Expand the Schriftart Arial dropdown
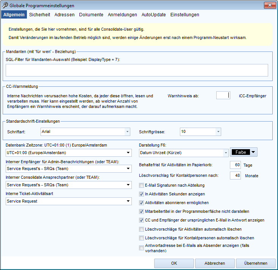This screenshot has width=278, height=270. (x=127, y=132)
